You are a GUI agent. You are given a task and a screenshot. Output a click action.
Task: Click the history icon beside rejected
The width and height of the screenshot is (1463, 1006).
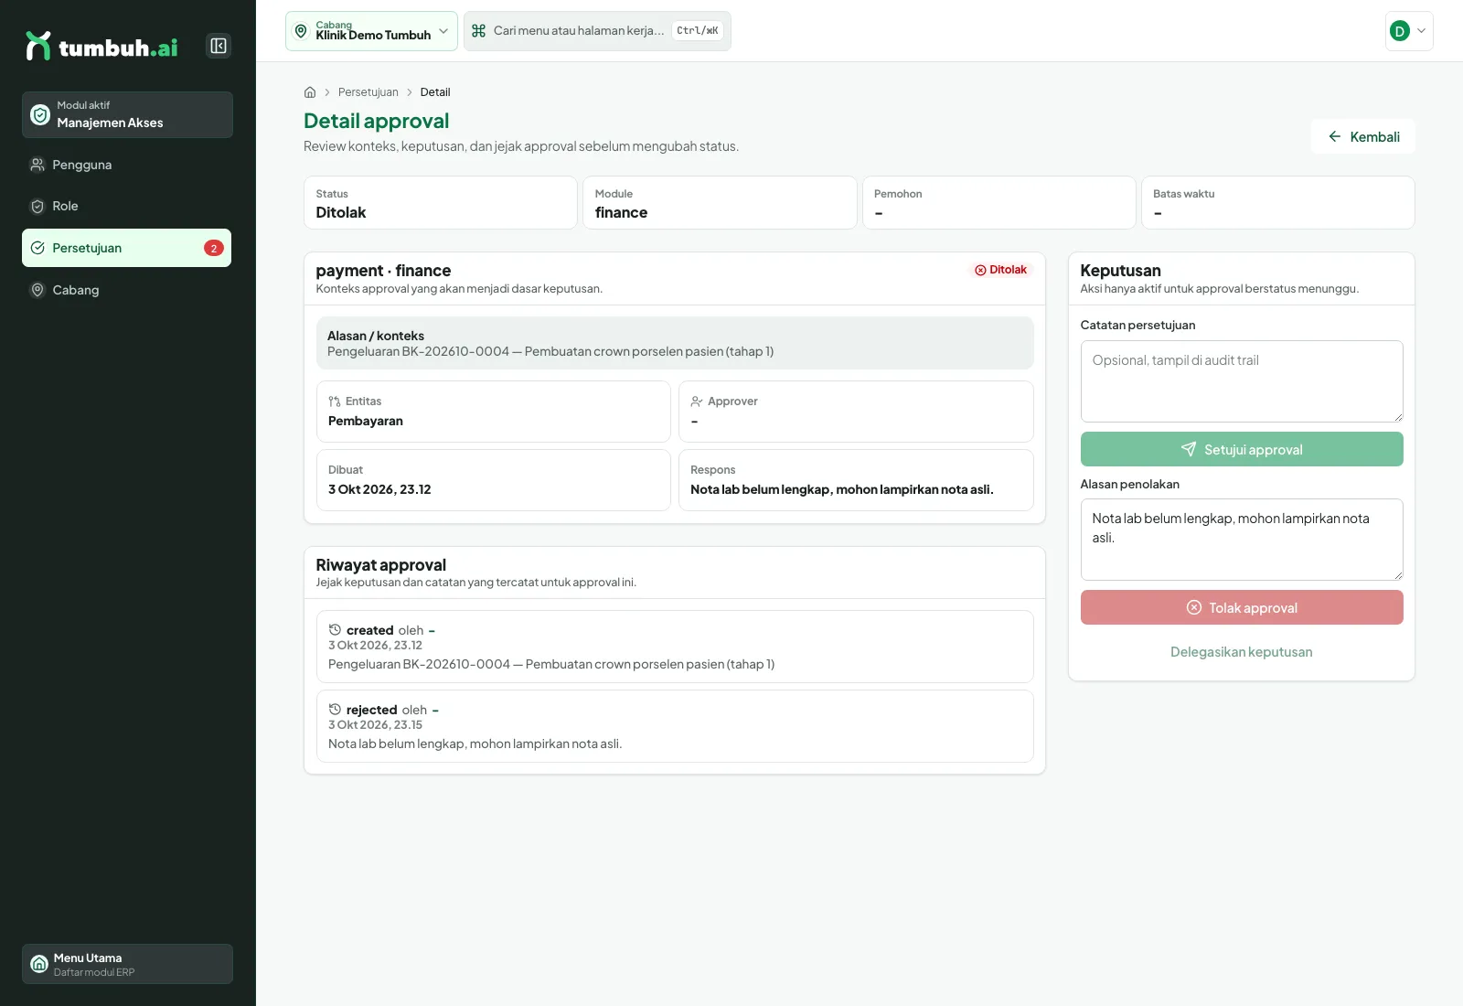tap(335, 710)
